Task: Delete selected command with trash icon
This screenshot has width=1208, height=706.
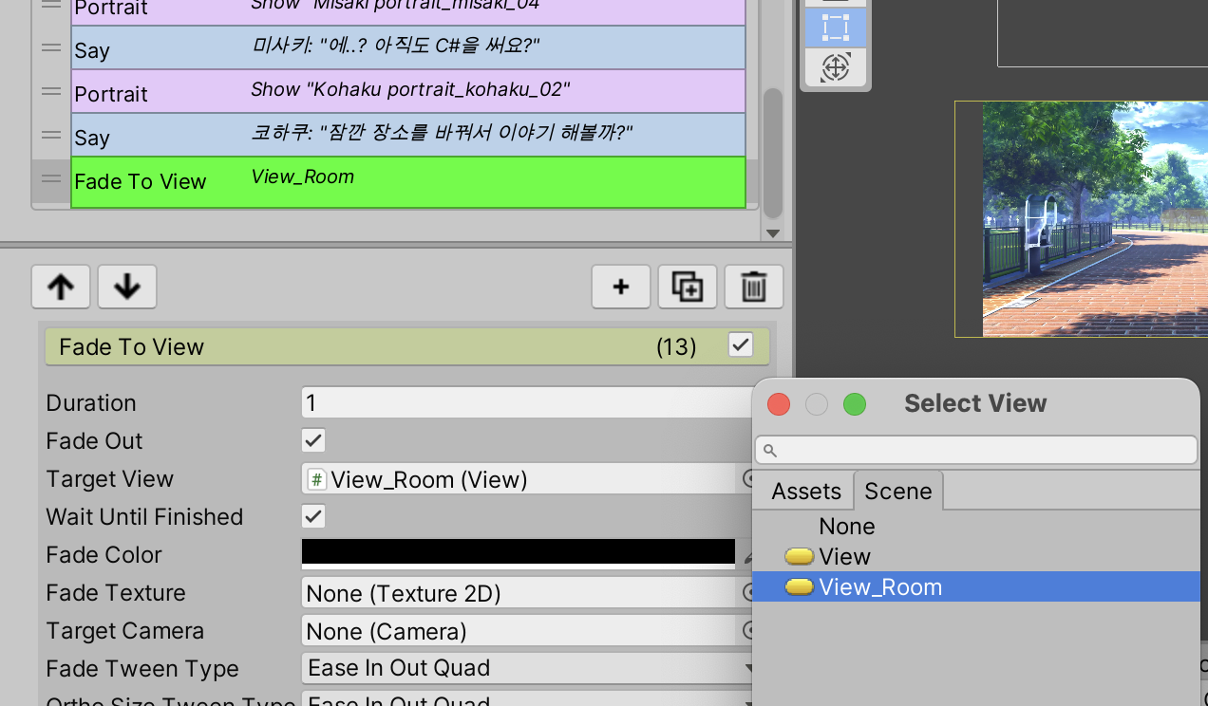Action: pyautogui.click(x=754, y=287)
